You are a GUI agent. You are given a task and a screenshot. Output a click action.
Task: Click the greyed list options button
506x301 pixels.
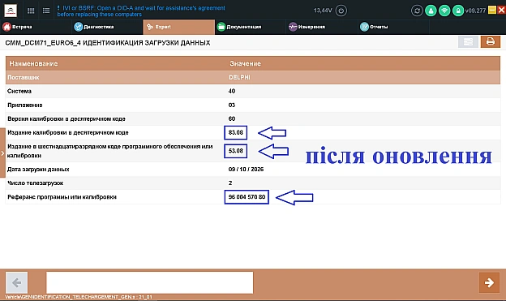click(468, 41)
